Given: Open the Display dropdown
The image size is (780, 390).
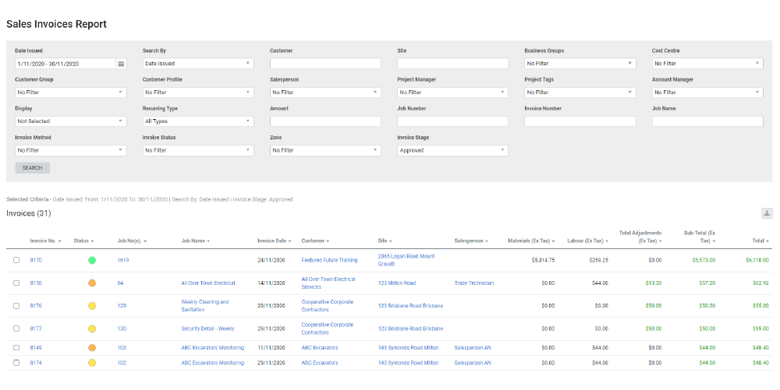Looking at the screenshot, I should click(x=71, y=121).
